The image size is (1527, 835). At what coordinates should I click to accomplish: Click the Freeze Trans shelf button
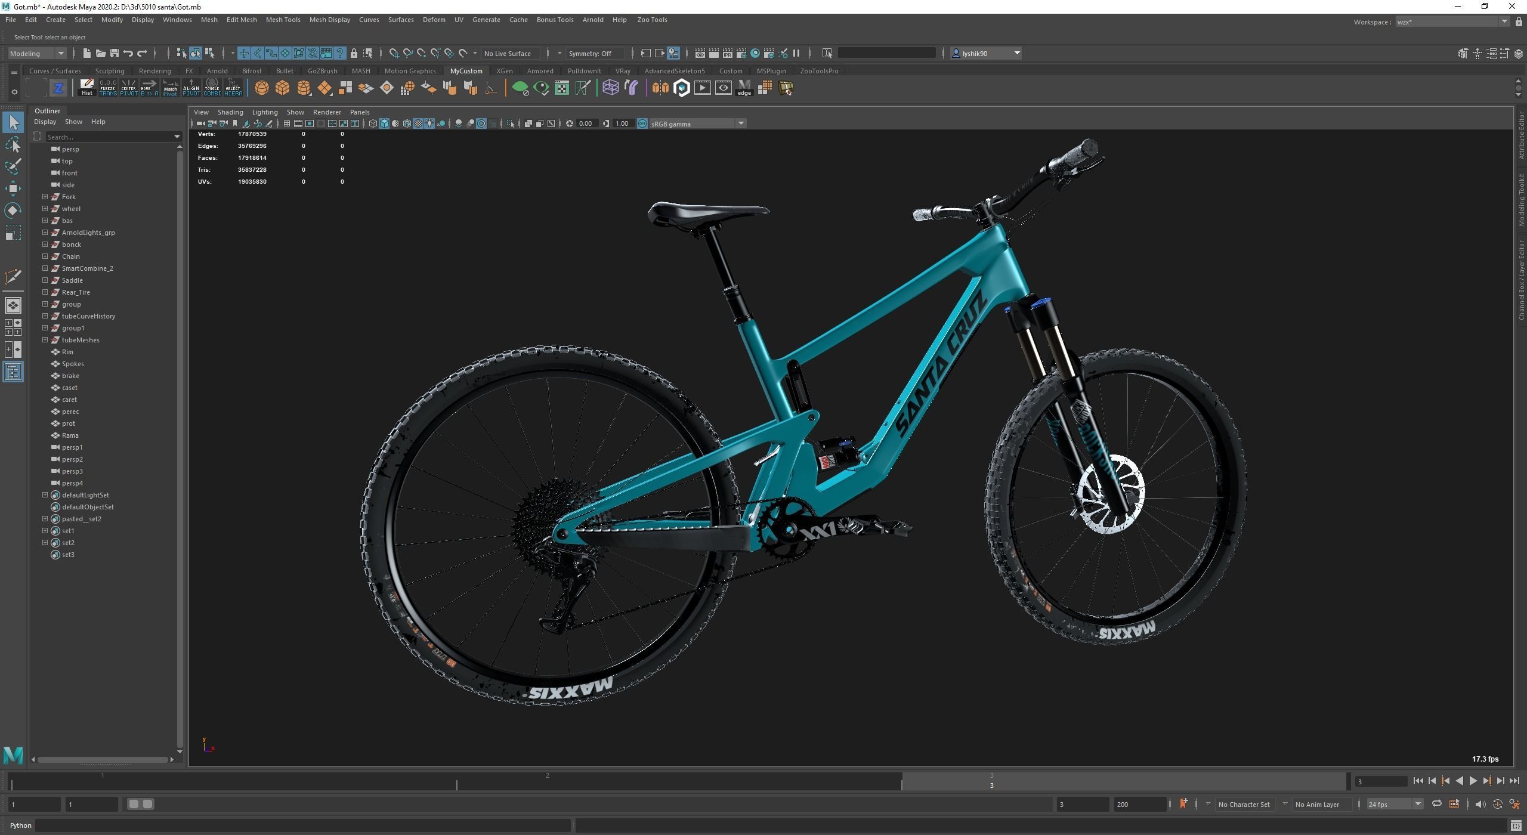[108, 88]
